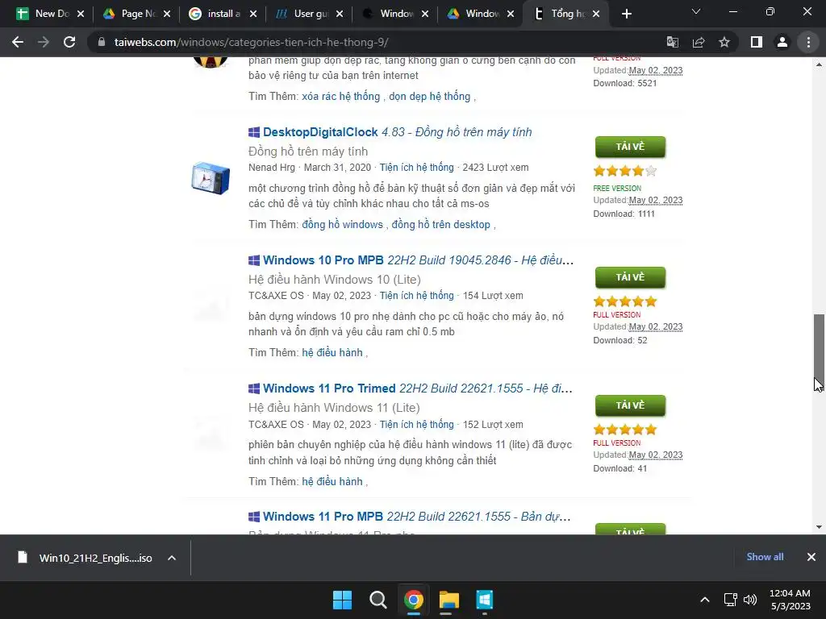The image size is (826, 619).
Task: Close the downloads bar
Action: click(811, 557)
